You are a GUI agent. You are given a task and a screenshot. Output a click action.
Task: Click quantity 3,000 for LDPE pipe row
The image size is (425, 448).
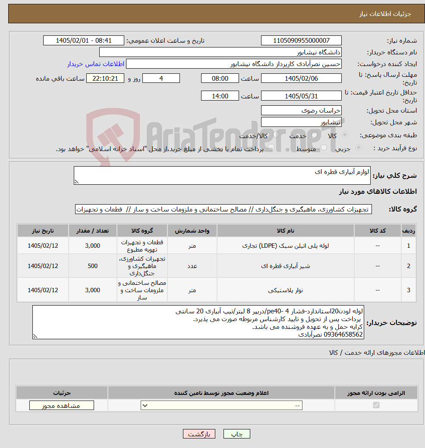[92, 246]
